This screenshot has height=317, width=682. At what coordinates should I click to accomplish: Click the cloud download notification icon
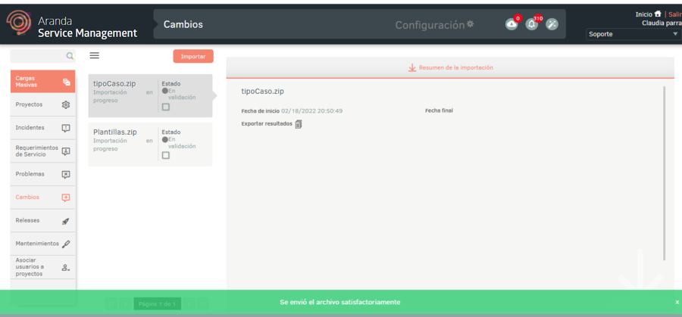click(x=511, y=24)
